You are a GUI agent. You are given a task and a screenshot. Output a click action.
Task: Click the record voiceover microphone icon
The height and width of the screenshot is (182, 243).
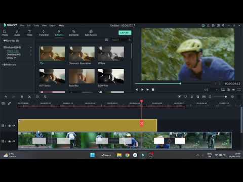(192, 97)
